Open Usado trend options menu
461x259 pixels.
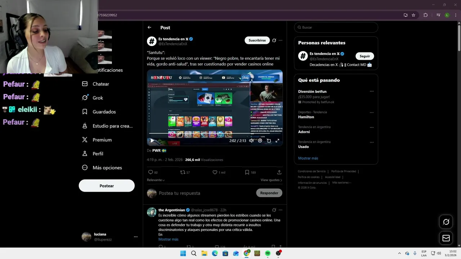(372, 142)
